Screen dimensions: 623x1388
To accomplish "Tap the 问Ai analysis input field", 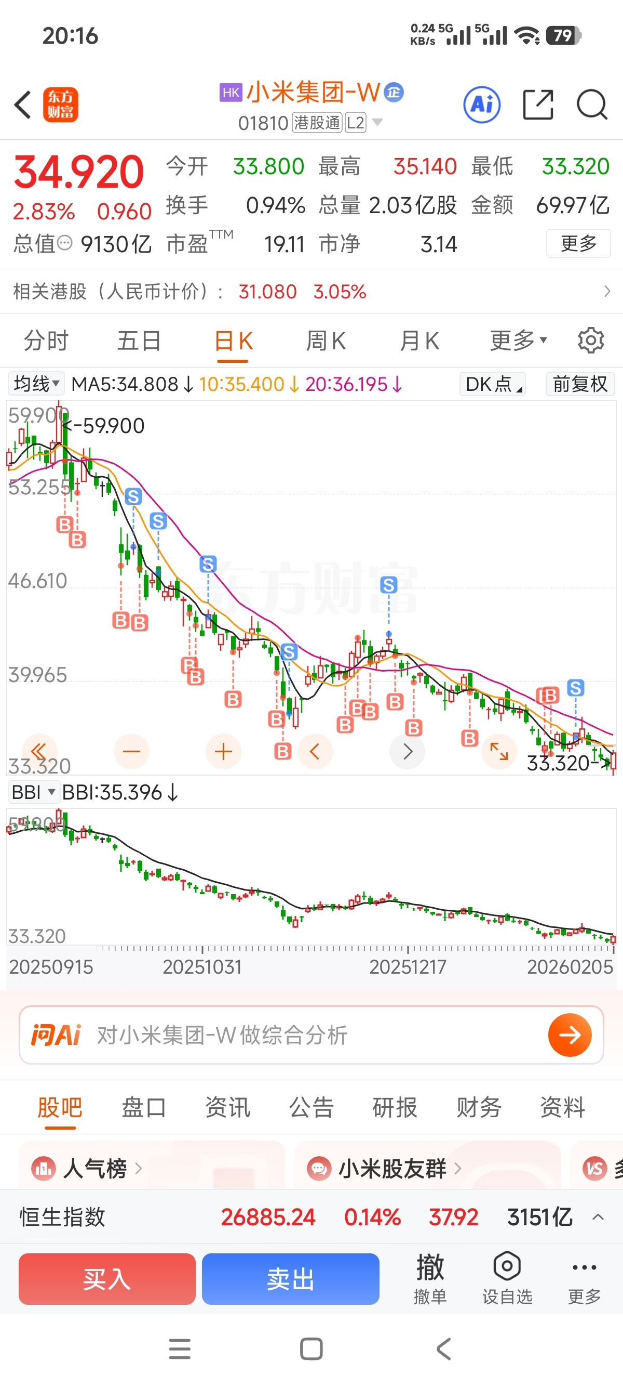I will [x=311, y=1035].
